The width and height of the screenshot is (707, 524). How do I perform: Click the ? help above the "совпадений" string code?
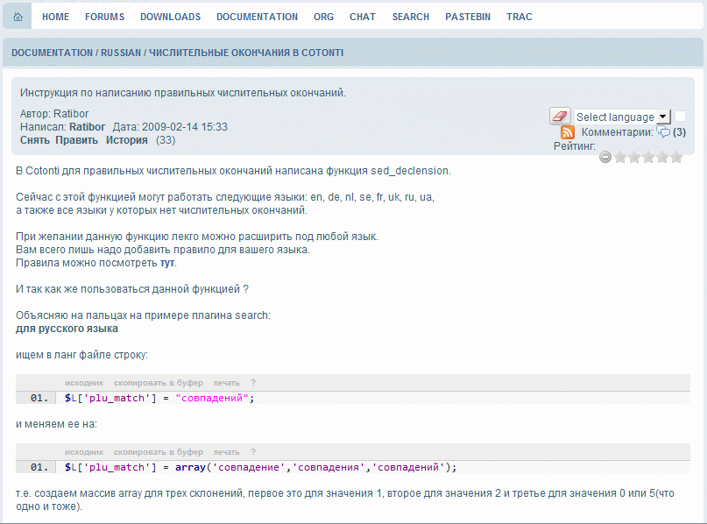coord(253,383)
